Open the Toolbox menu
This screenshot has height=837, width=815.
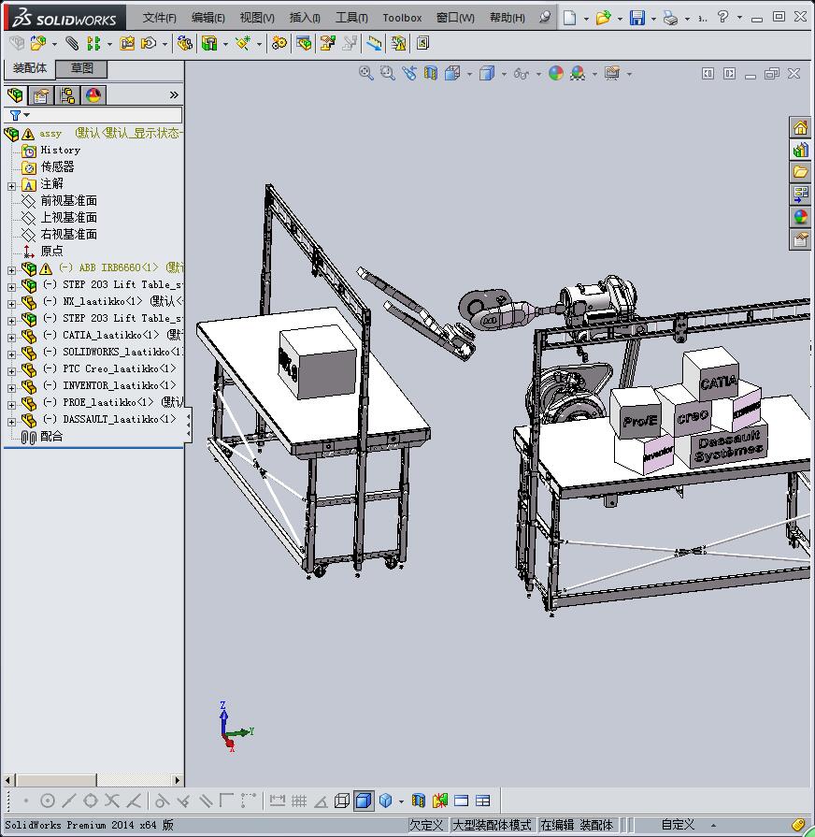coord(402,18)
